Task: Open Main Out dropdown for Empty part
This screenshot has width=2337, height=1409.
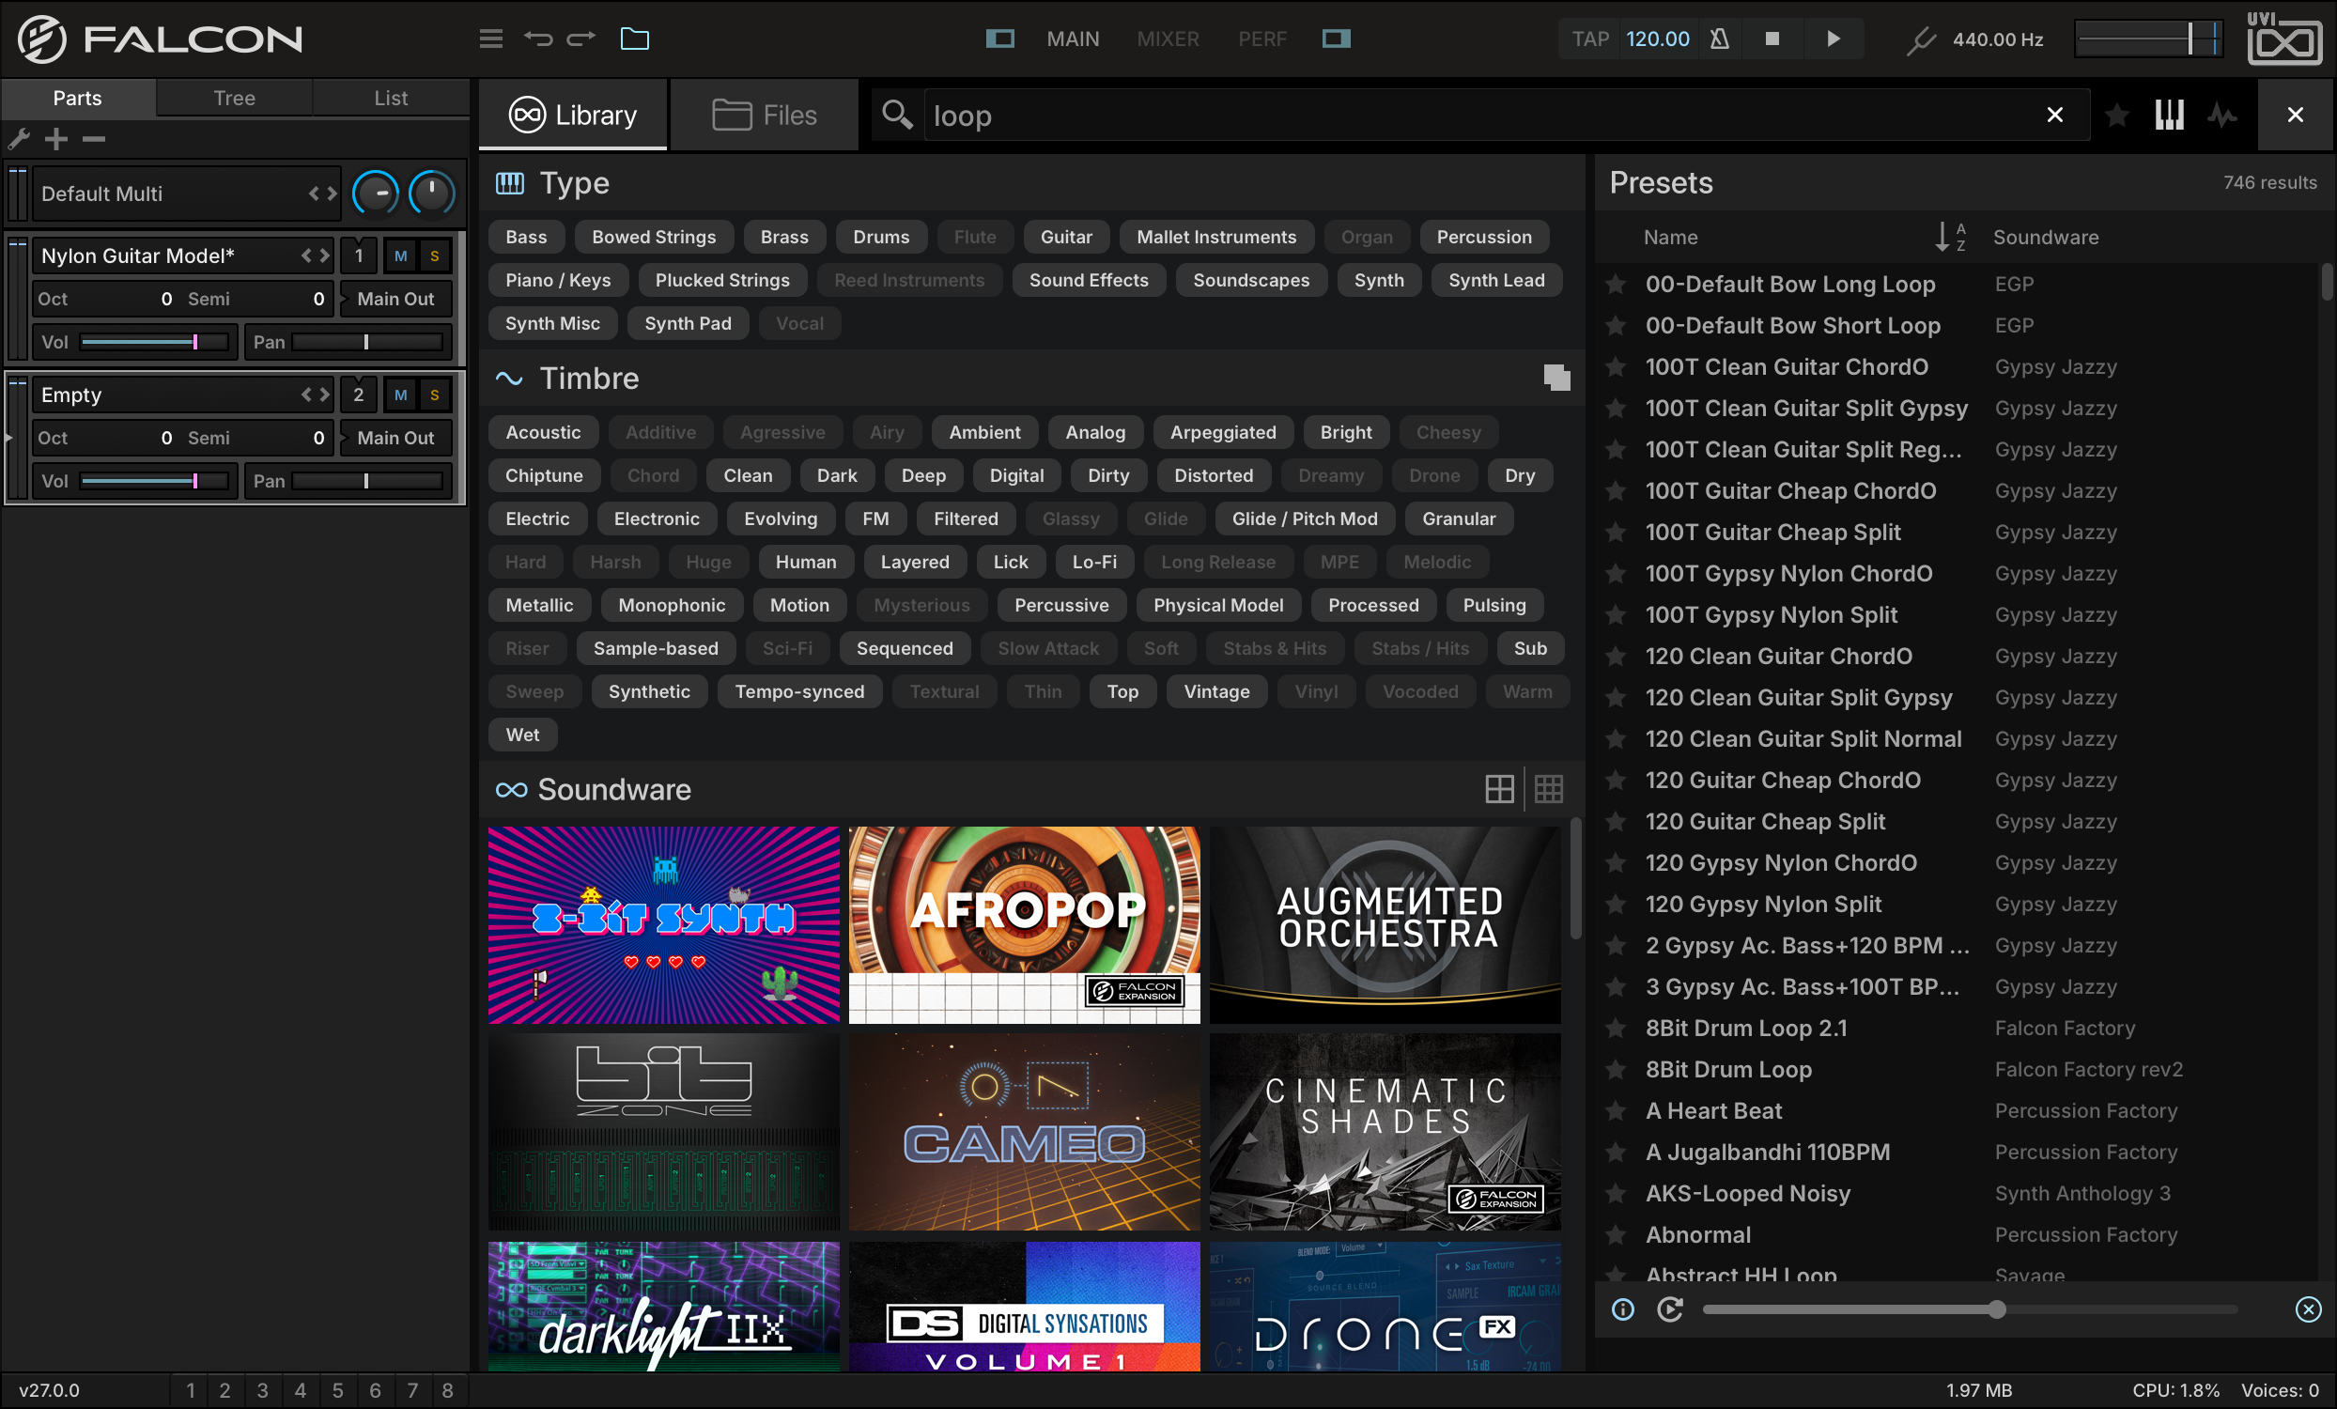Action: pyautogui.click(x=395, y=438)
